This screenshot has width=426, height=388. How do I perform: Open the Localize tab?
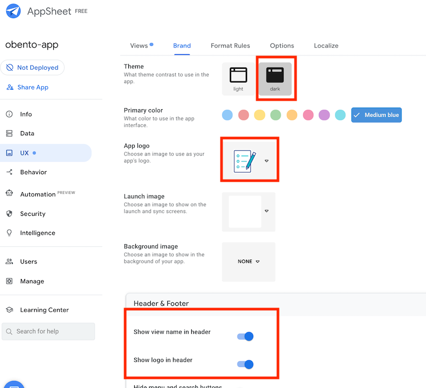pos(326,46)
